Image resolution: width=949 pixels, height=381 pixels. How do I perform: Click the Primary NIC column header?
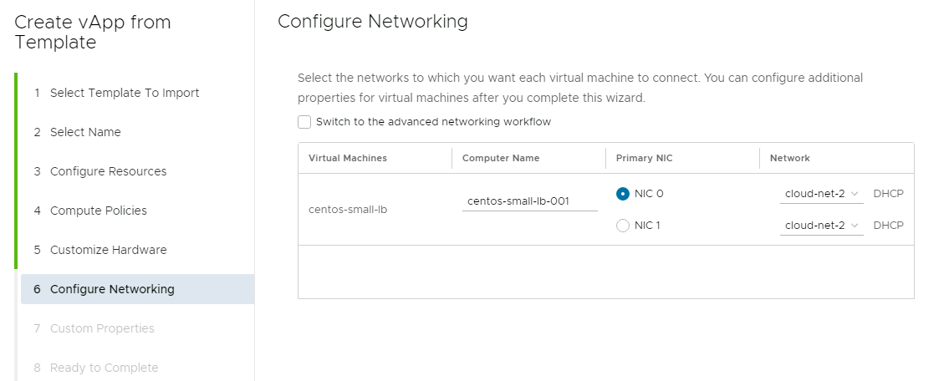pyautogui.click(x=645, y=158)
